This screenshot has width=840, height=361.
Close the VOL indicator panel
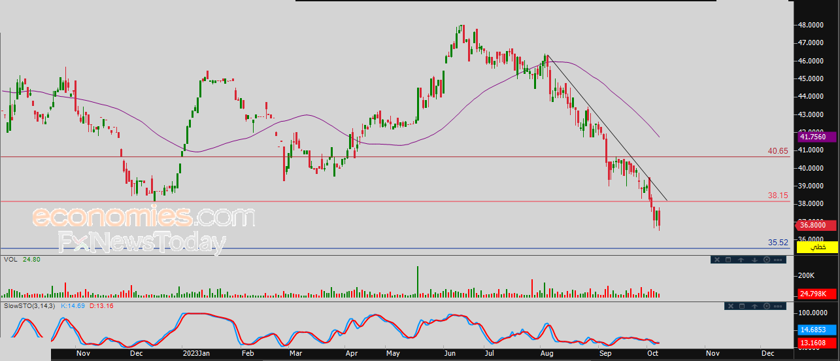(717, 260)
